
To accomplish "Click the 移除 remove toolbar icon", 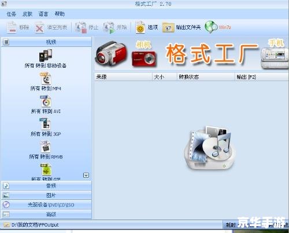I will 12,27.
